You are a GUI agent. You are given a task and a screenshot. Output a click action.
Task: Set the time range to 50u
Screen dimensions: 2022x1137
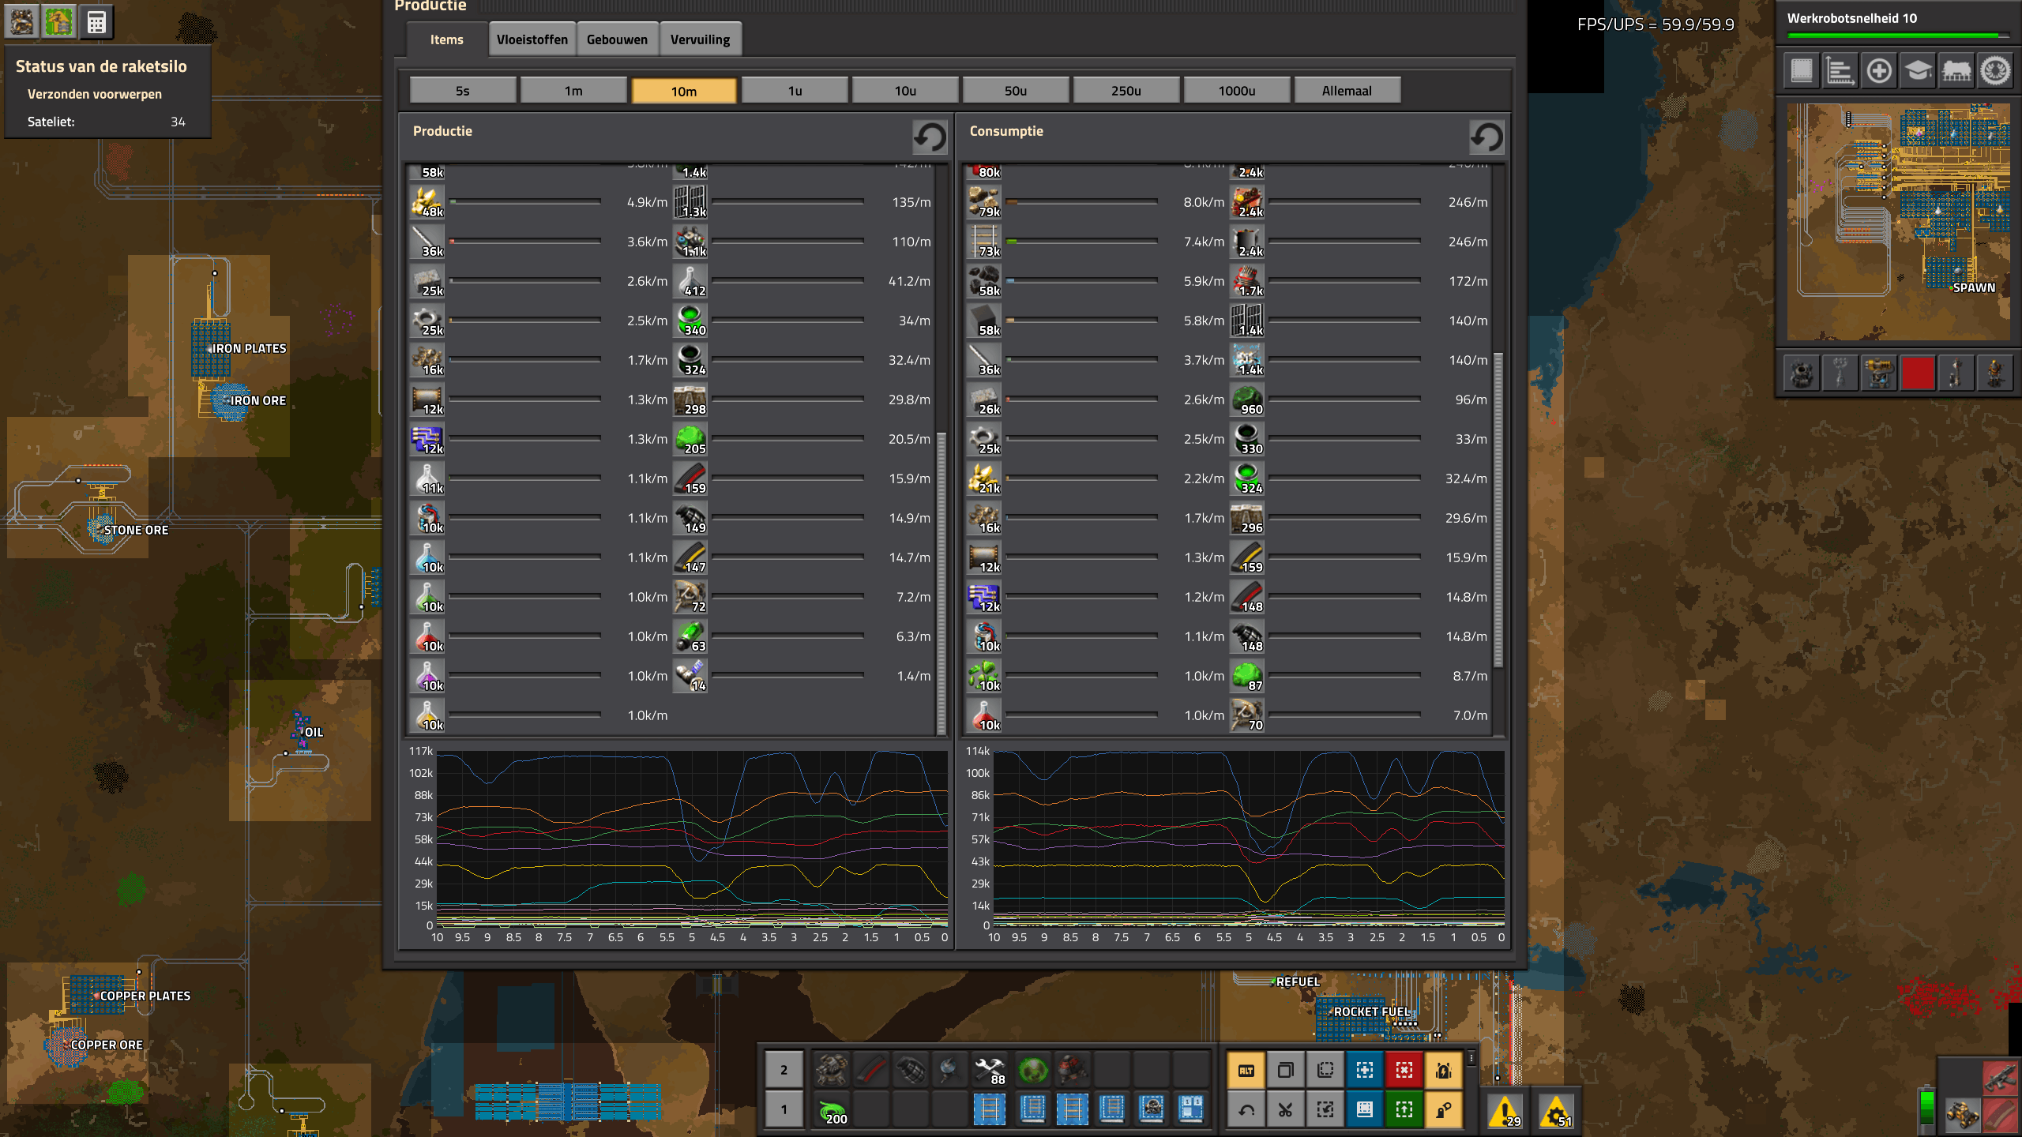(x=1016, y=91)
